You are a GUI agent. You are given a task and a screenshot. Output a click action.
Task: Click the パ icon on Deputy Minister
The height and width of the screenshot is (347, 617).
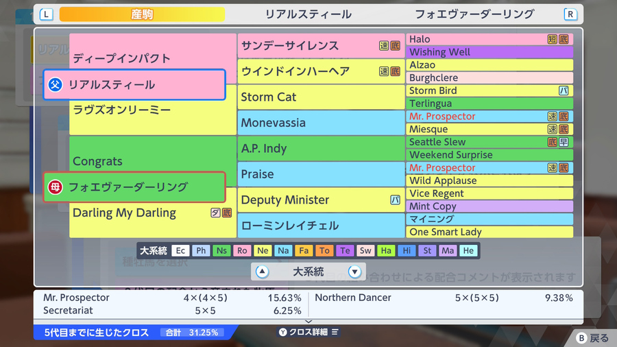coord(395,200)
